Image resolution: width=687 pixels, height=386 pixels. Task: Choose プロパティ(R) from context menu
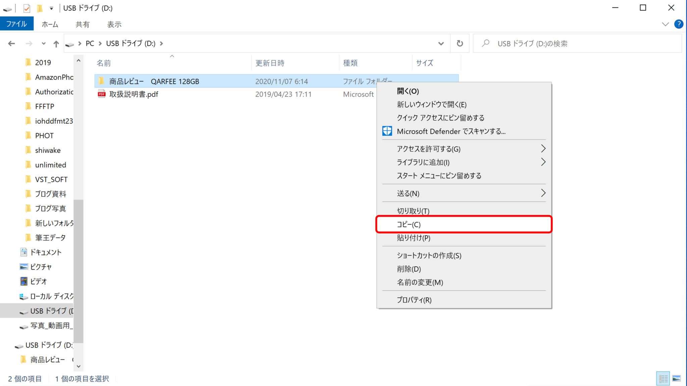click(414, 300)
